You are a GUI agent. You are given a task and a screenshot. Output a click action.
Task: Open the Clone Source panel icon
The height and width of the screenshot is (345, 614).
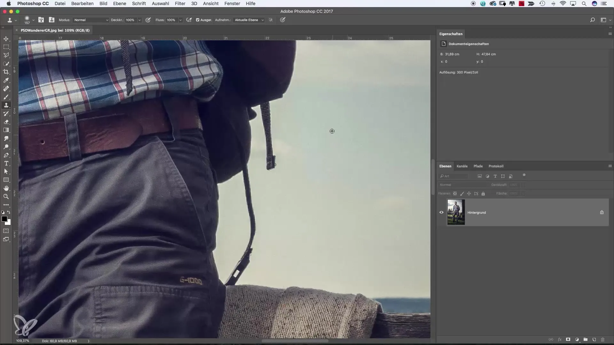click(51, 20)
